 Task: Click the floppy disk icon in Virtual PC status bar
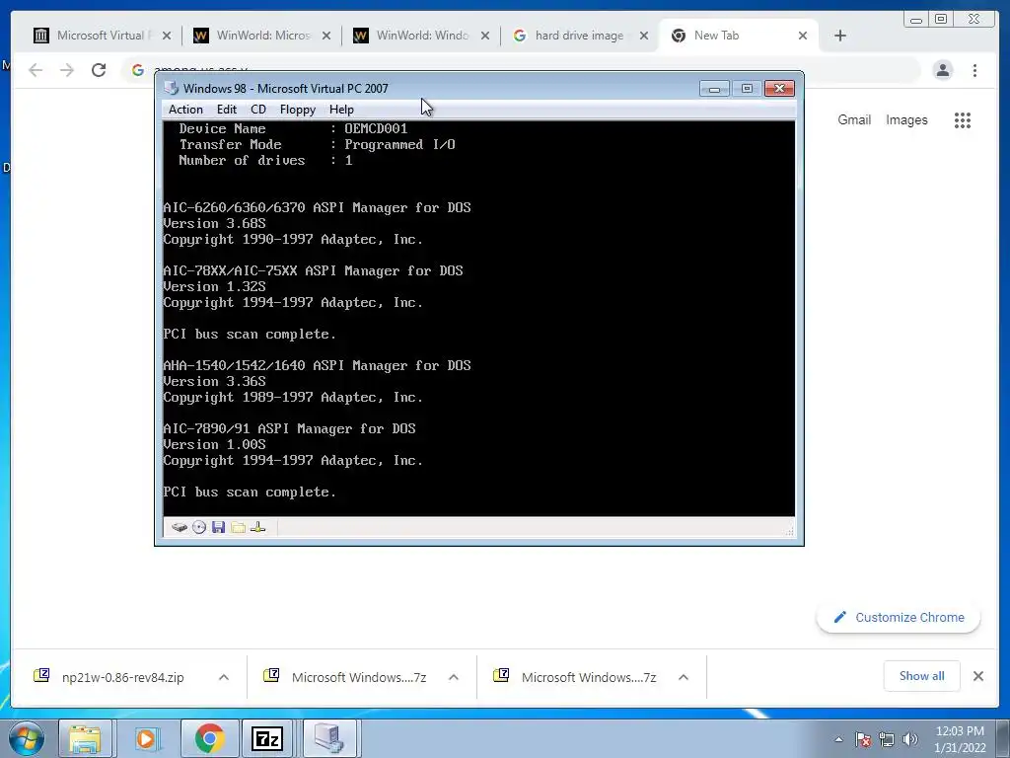(218, 527)
